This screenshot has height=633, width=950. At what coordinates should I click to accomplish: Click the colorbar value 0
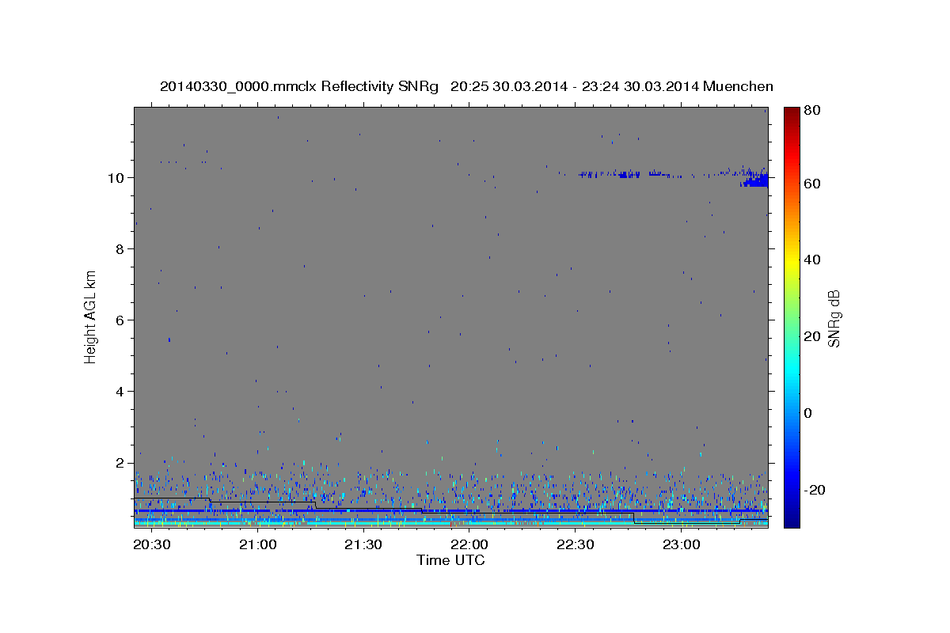(x=810, y=413)
